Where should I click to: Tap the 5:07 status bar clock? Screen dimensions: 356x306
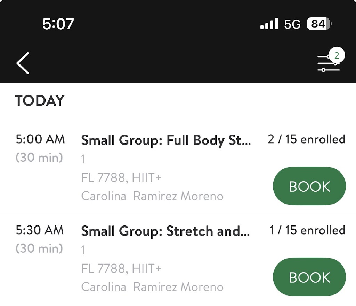pyautogui.click(x=58, y=24)
